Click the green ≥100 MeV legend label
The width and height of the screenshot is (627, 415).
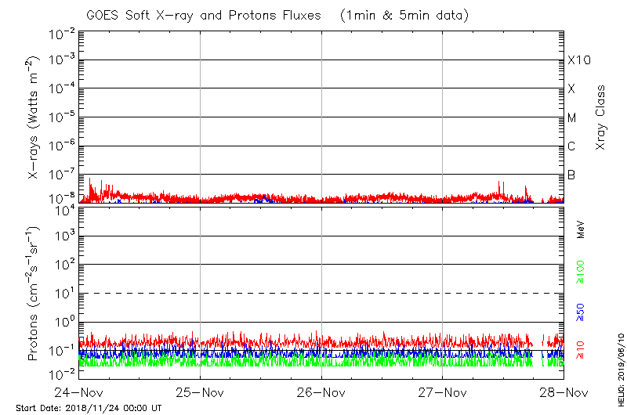pos(581,273)
